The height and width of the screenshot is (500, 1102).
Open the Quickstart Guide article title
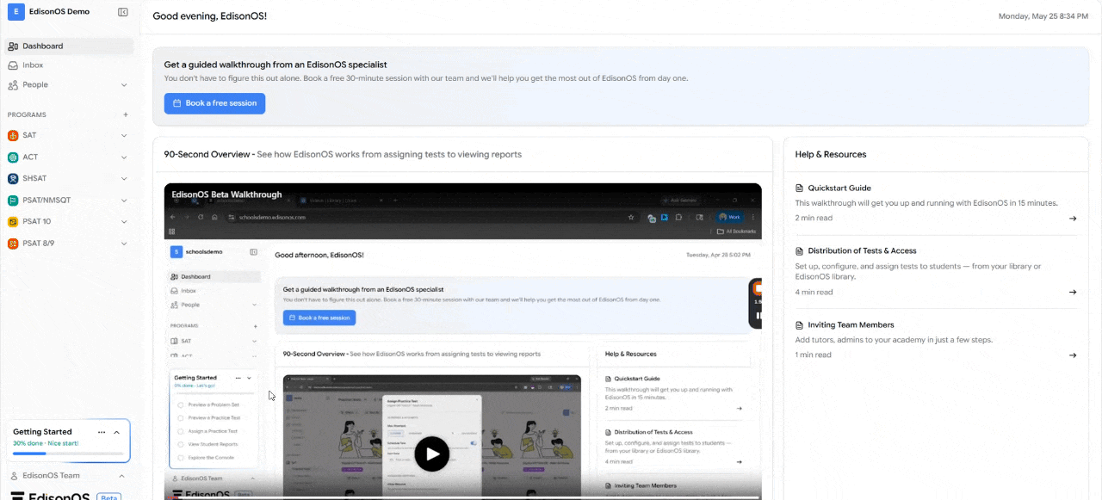point(839,188)
